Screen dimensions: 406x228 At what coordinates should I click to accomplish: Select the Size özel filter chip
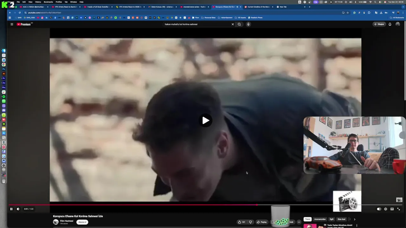[341, 219]
